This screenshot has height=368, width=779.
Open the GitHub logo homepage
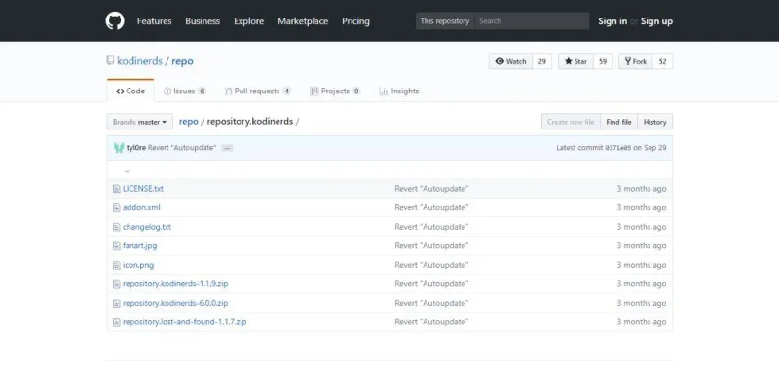[x=115, y=20]
